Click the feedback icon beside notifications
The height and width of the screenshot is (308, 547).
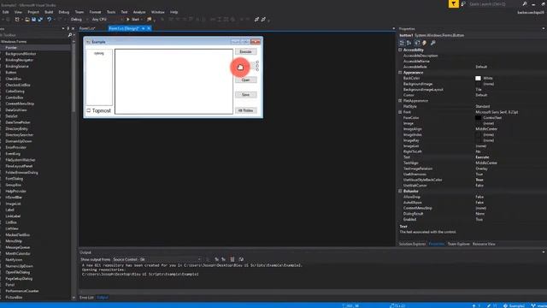click(463, 3)
